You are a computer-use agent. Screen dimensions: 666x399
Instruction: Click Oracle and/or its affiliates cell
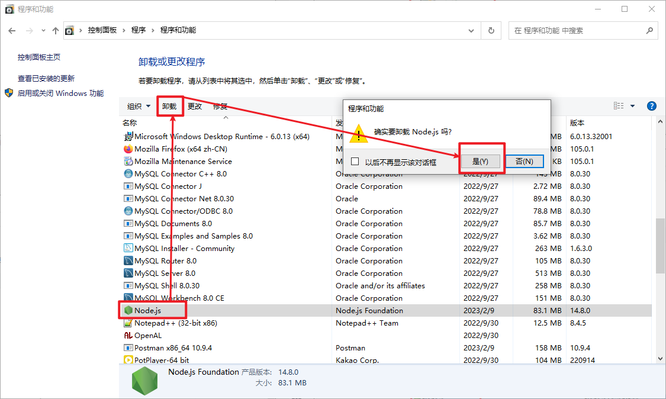[x=380, y=285]
